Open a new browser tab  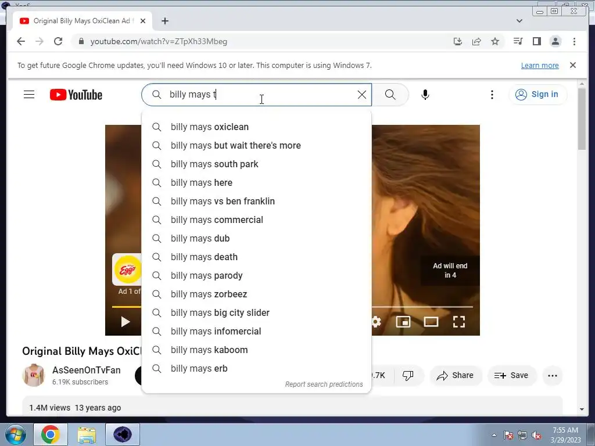click(x=164, y=21)
